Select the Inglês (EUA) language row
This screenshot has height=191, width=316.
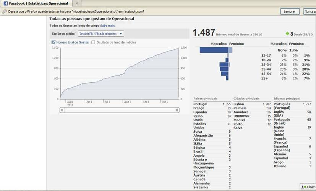pyautogui.click(x=292, y=114)
